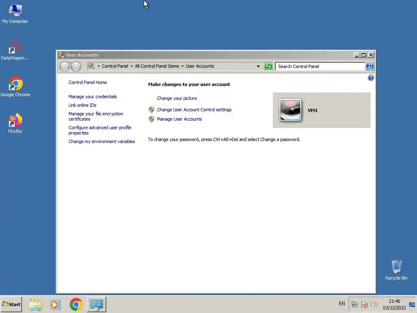Open Manage your file encryption certificates
Image resolution: width=417 pixels, height=313 pixels.
click(x=96, y=116)
